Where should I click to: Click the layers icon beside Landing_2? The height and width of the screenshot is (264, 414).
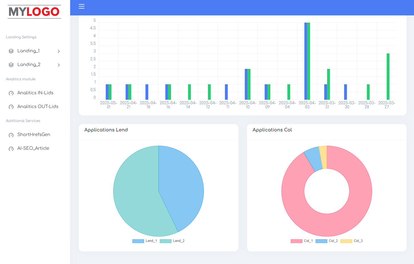click(11, 65)
